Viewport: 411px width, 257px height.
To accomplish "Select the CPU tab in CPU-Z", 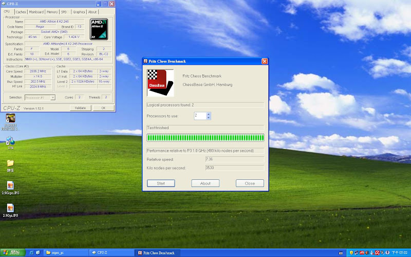I will 7,11.
